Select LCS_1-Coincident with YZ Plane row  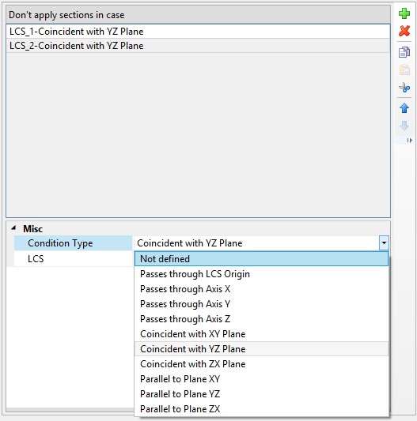click(x=198, y=32)
